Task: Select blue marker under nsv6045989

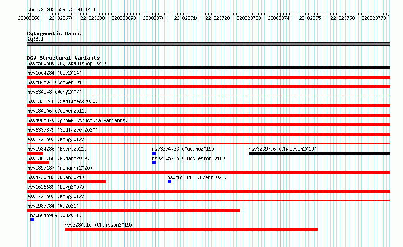Action: (x=32, y=220)
